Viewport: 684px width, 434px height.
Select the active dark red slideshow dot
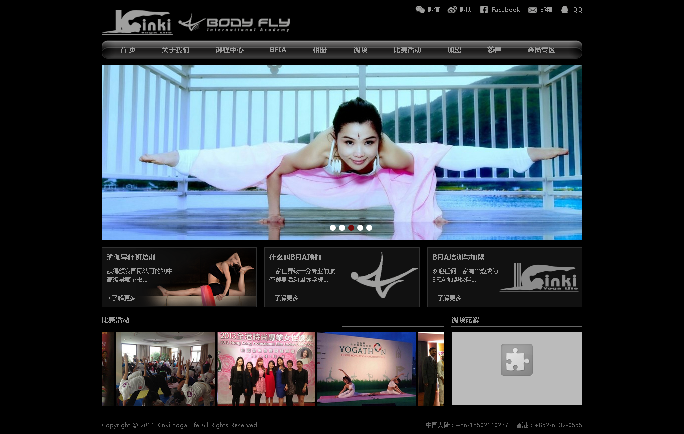351,228
